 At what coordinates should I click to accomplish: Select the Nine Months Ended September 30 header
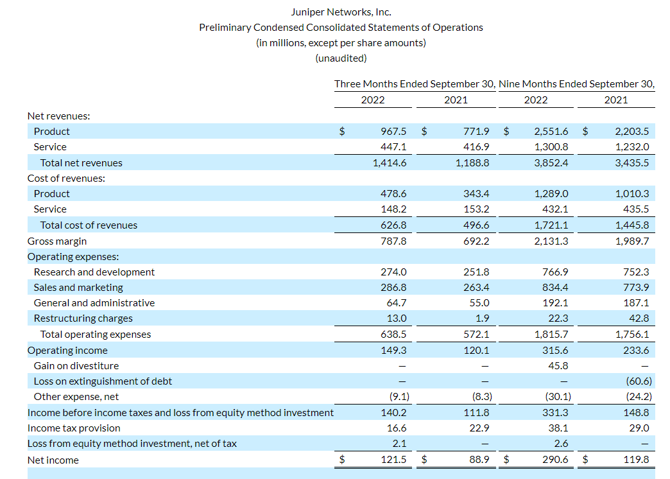tap(576, 84)
